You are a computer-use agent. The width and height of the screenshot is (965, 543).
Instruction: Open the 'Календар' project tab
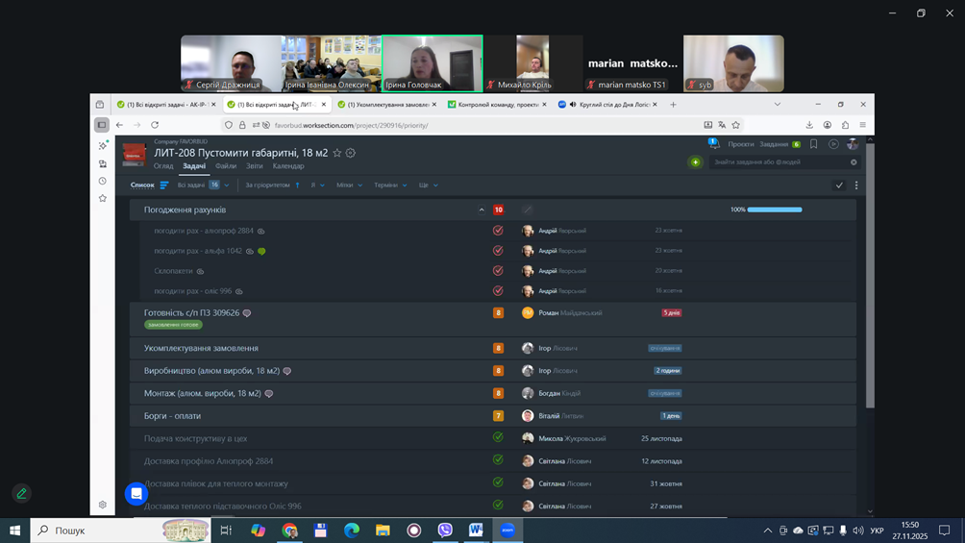[288, 166]
